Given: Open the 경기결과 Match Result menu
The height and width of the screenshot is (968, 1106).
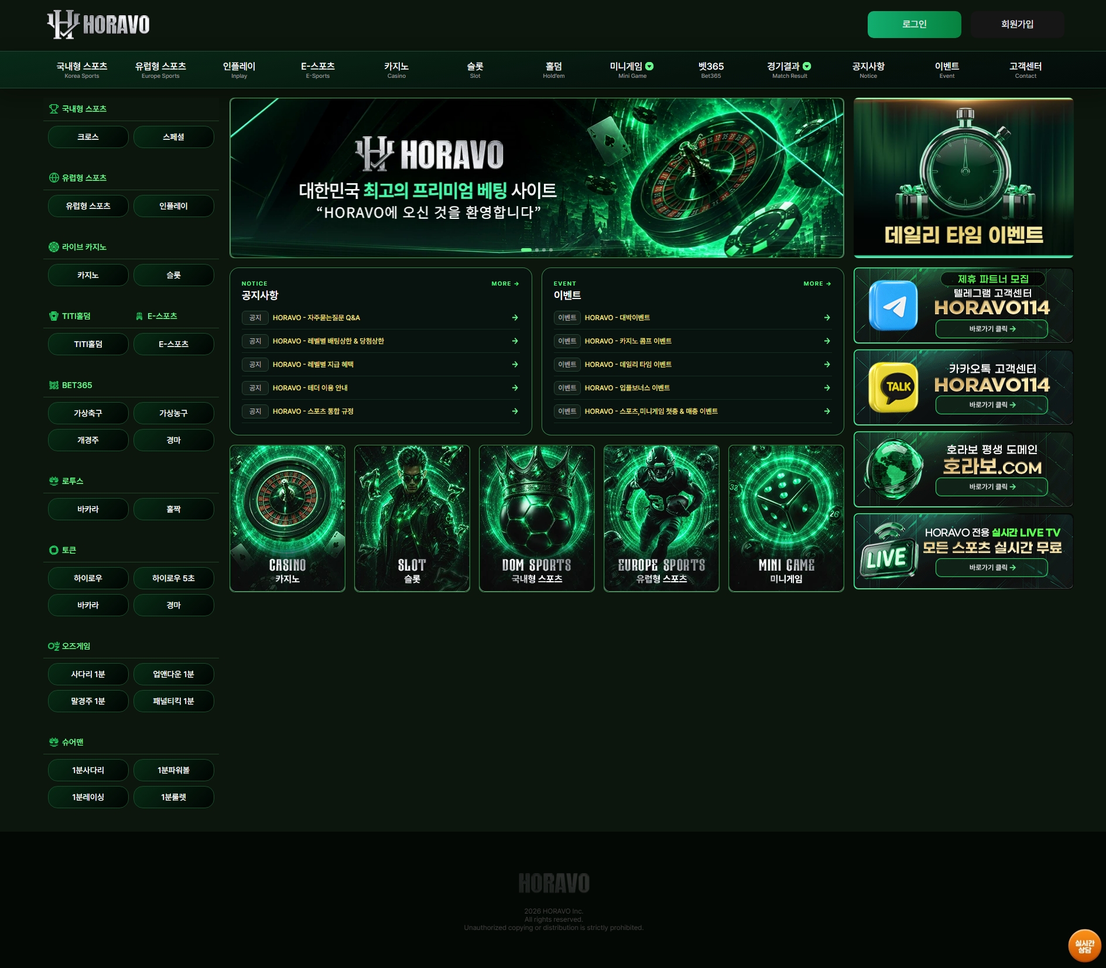Looking at the screenshot, I should (x=789, y=70).
